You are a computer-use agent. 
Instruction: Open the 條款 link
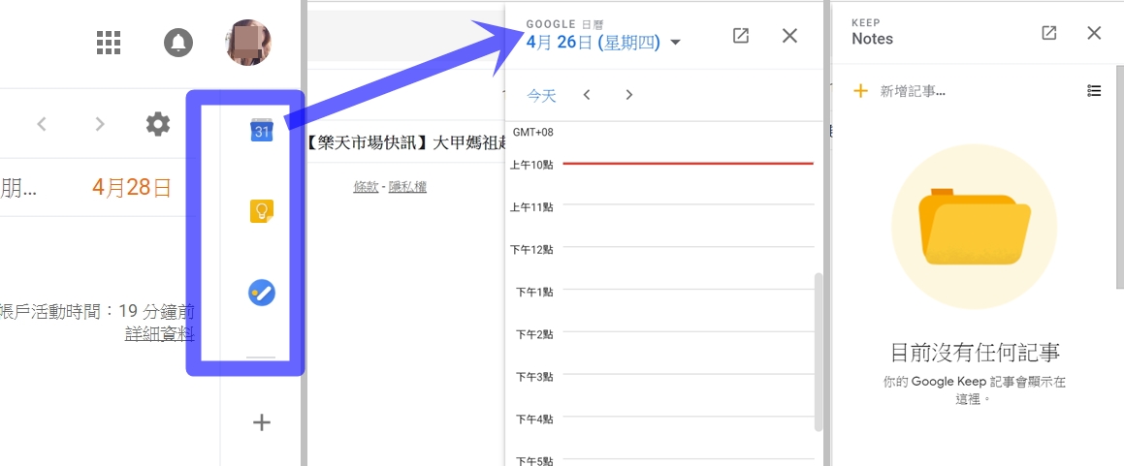[366, 186]
